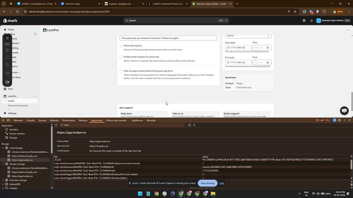The width and height of the screenshot is (353, 198).
Task: Select https://admin.shopify.com under Local storage
Action: [24, 156]
